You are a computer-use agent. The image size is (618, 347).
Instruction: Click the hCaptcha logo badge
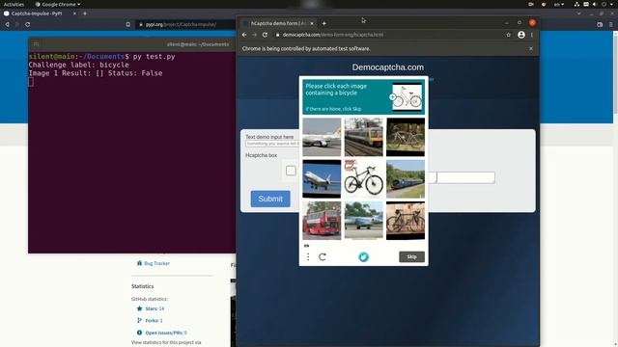(363, 257)
